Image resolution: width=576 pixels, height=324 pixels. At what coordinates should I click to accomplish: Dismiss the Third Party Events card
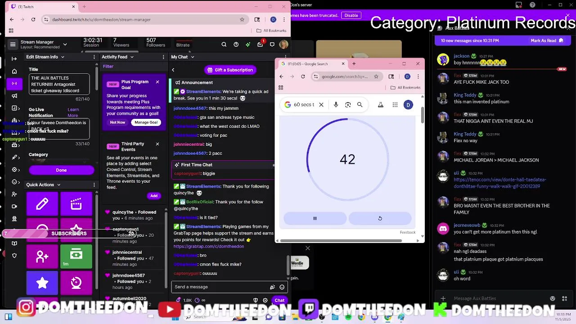click(x=157, y=144)
